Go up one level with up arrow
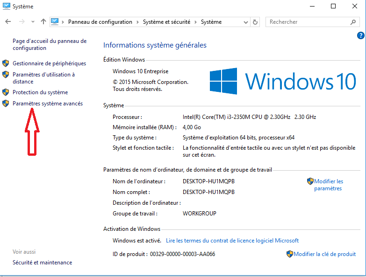Viewport: 366px width, 277px height. click(43, 22)
